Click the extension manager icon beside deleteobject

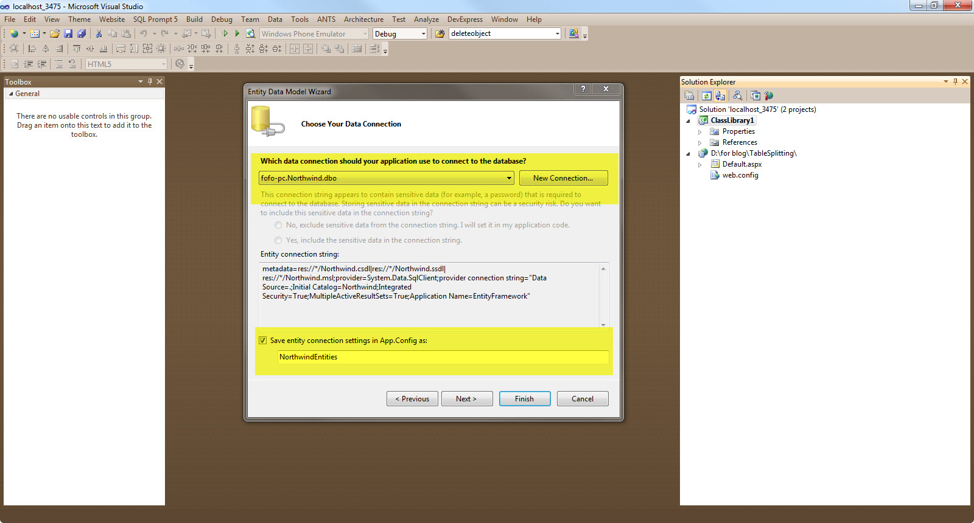point(573,33)
